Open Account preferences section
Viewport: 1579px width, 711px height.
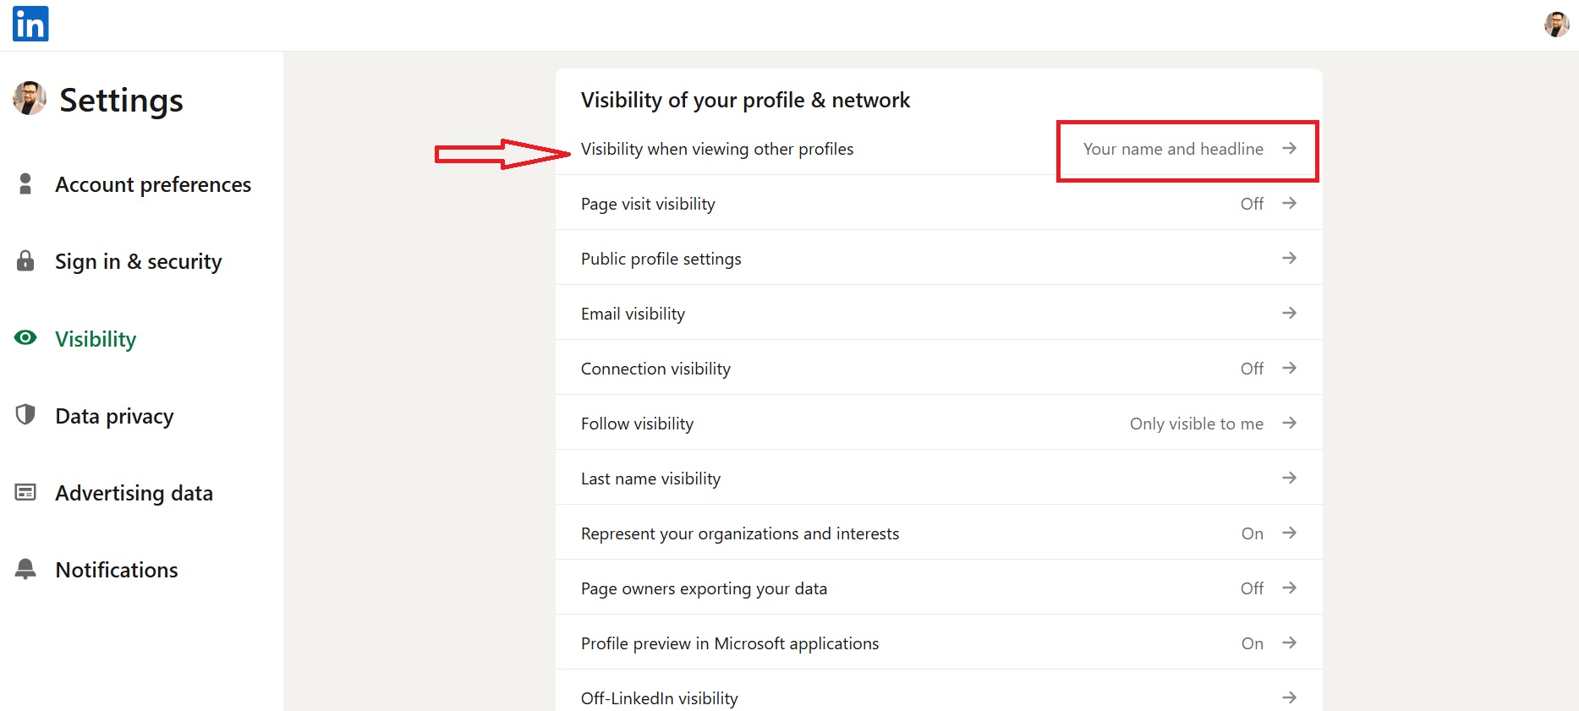(153, 184)
